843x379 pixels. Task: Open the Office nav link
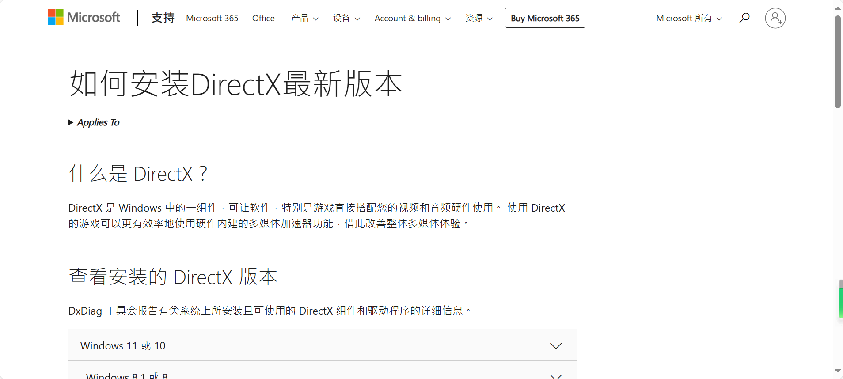pos(263,18)
